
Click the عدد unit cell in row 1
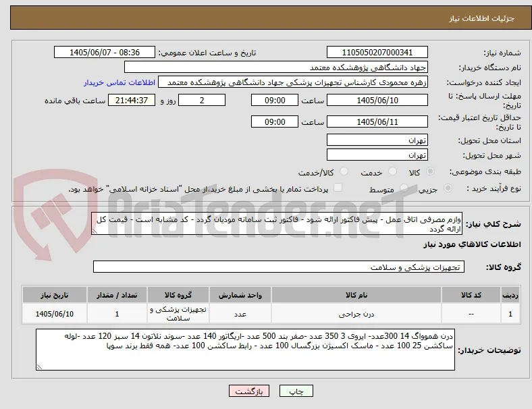tap(240, 314)
